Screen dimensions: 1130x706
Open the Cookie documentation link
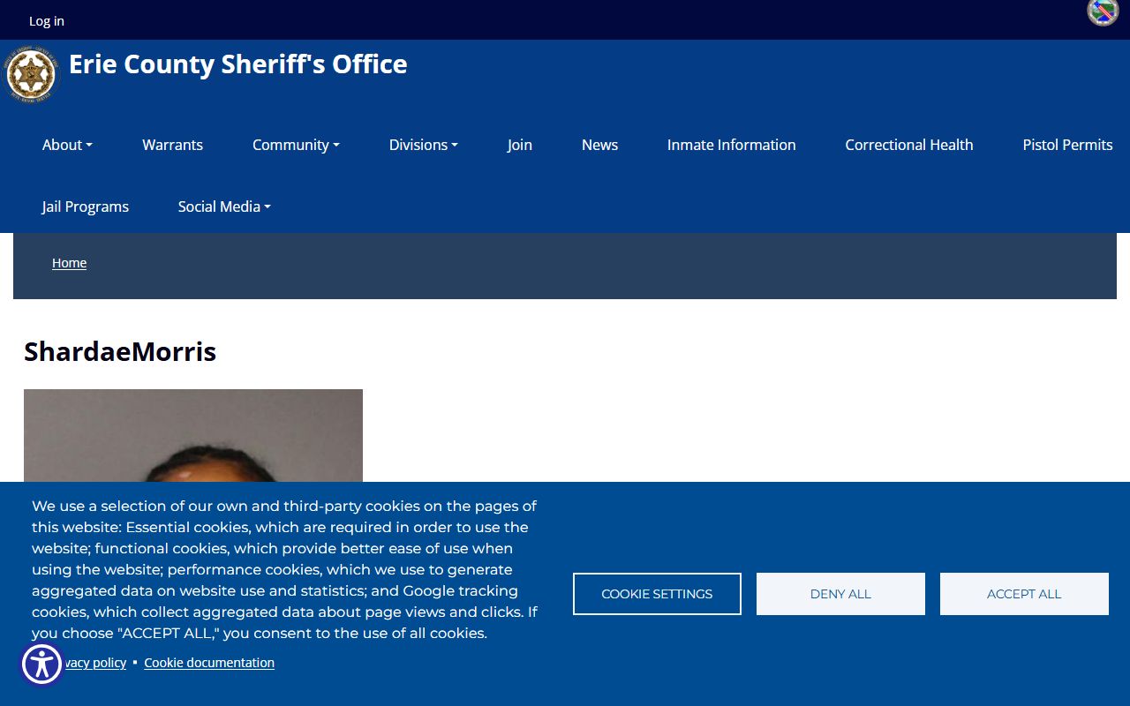coord(209,663)
